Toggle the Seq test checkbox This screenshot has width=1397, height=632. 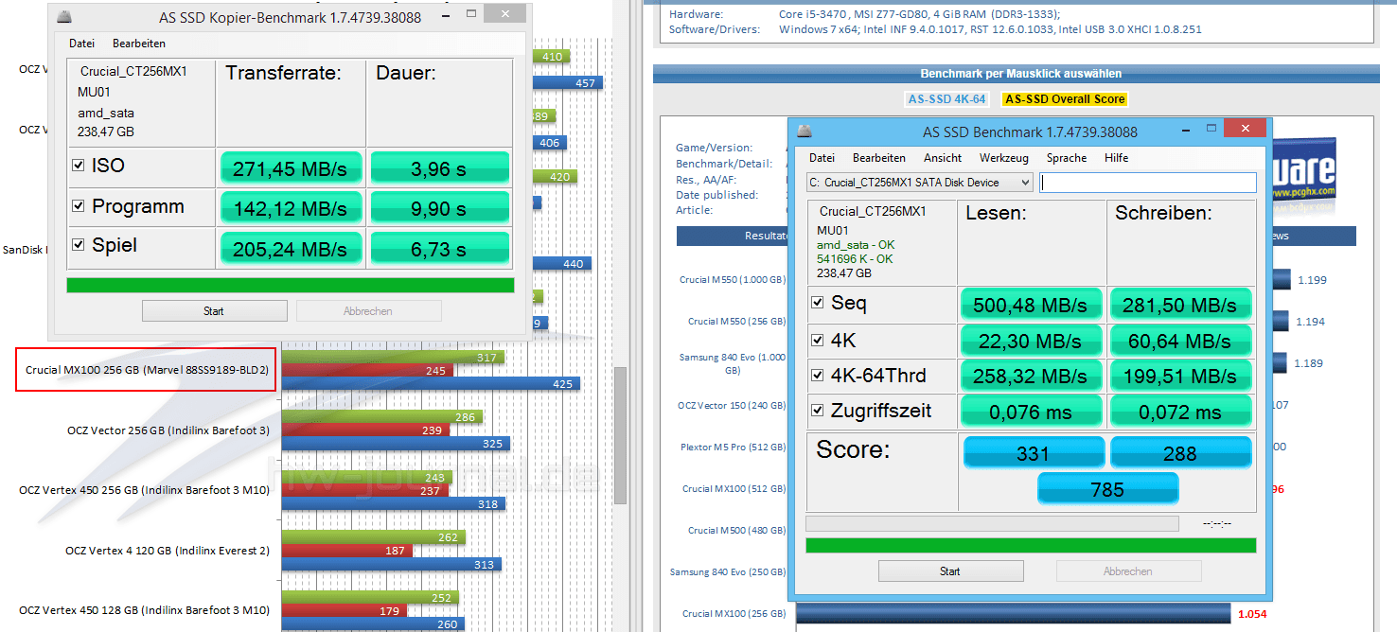[817, 304]
